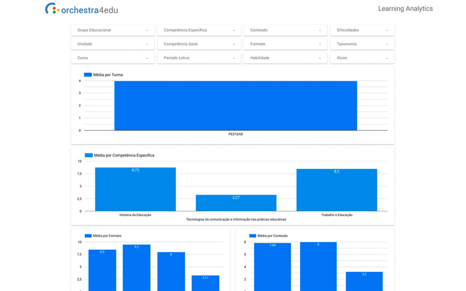The image size is (466, 291).
Task: Open the Aluno filter dropdown
Action: point(362,58)
